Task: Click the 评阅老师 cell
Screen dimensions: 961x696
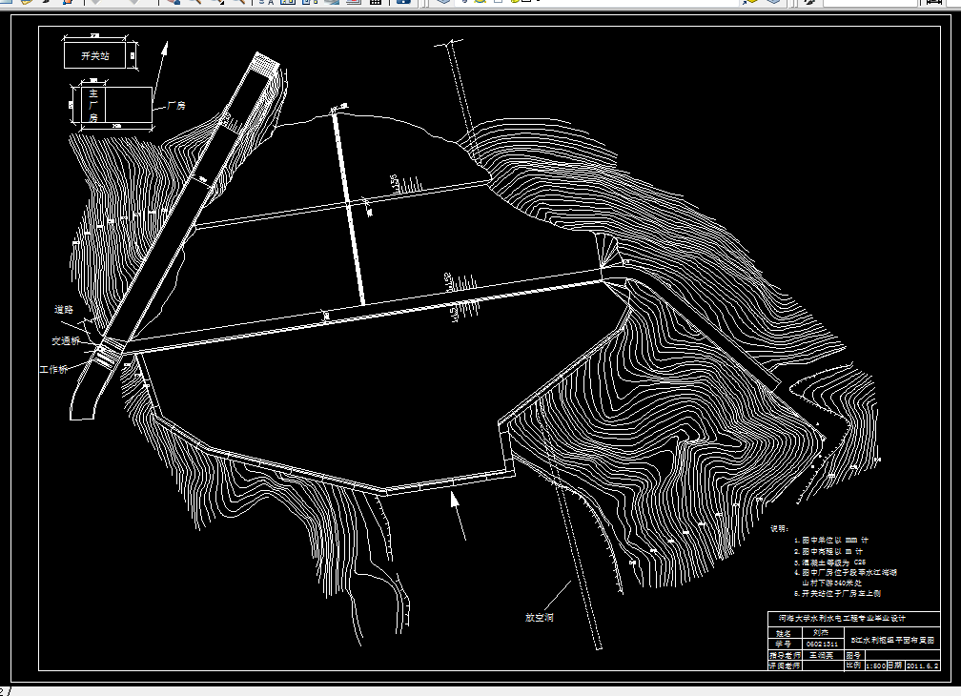Action: 785,665
